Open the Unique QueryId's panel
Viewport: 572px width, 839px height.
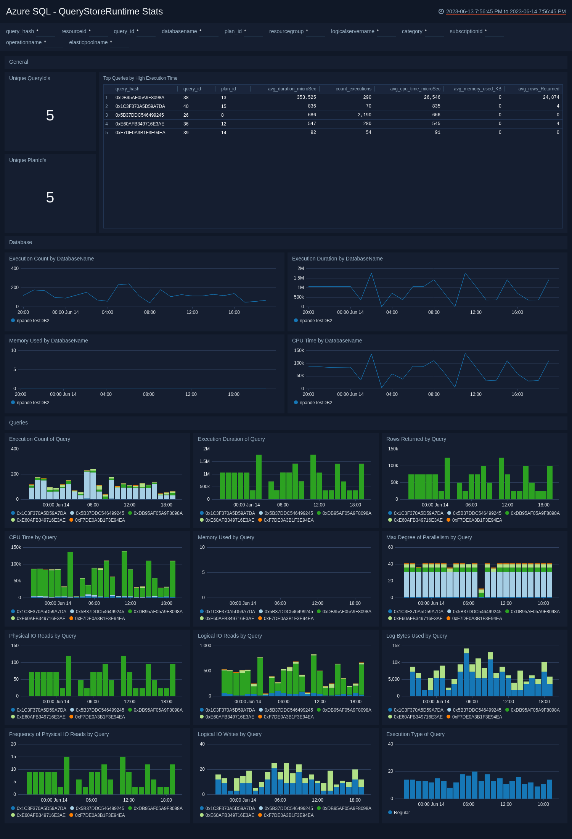[x=50, y=111]
